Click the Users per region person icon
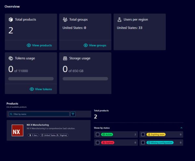195x161 pixels. pos(119,20)
